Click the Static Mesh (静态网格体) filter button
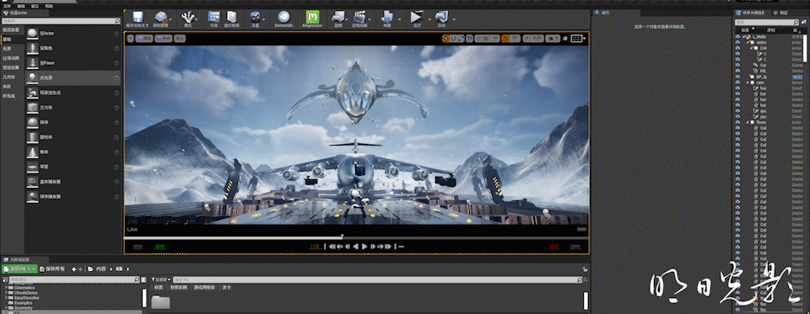Image resolution: width=810 pixels, height=314 pixels. click(205, 287)
